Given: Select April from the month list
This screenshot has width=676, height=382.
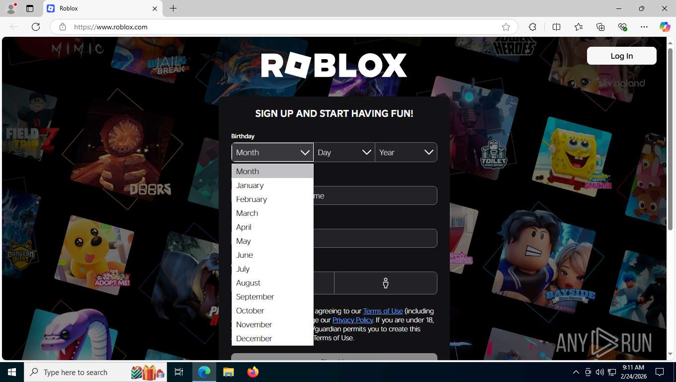Looking at the screenshot, I should (x=272, y=227).
